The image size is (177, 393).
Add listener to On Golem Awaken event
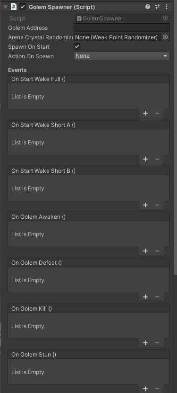[x=145, y=251]
